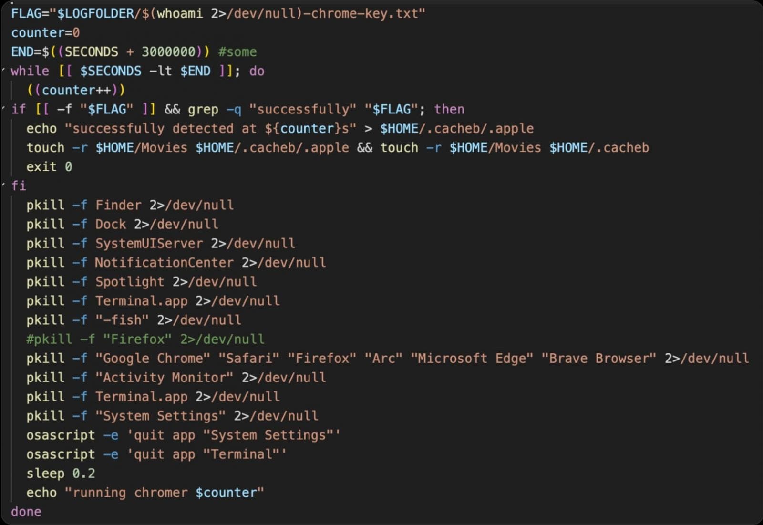Click the 'do' keyword on the while line
Image resolution: width=763 pixels, height=525 pixels.
[257, 71]
